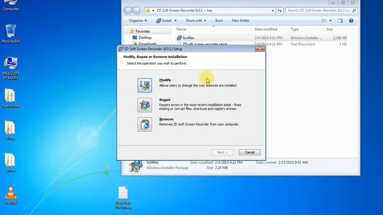
Task: Expand the address bar history dropdown
Action: [x=273, y=11]
